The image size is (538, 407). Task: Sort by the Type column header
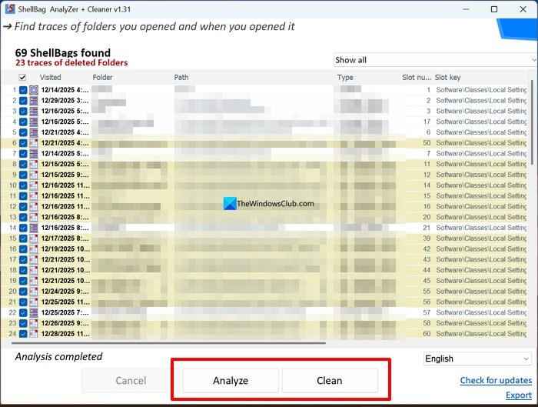pos(345,77)
